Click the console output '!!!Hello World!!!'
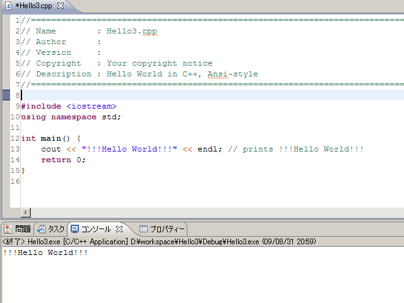Screen dimensions: 404x303 [45, 252]
